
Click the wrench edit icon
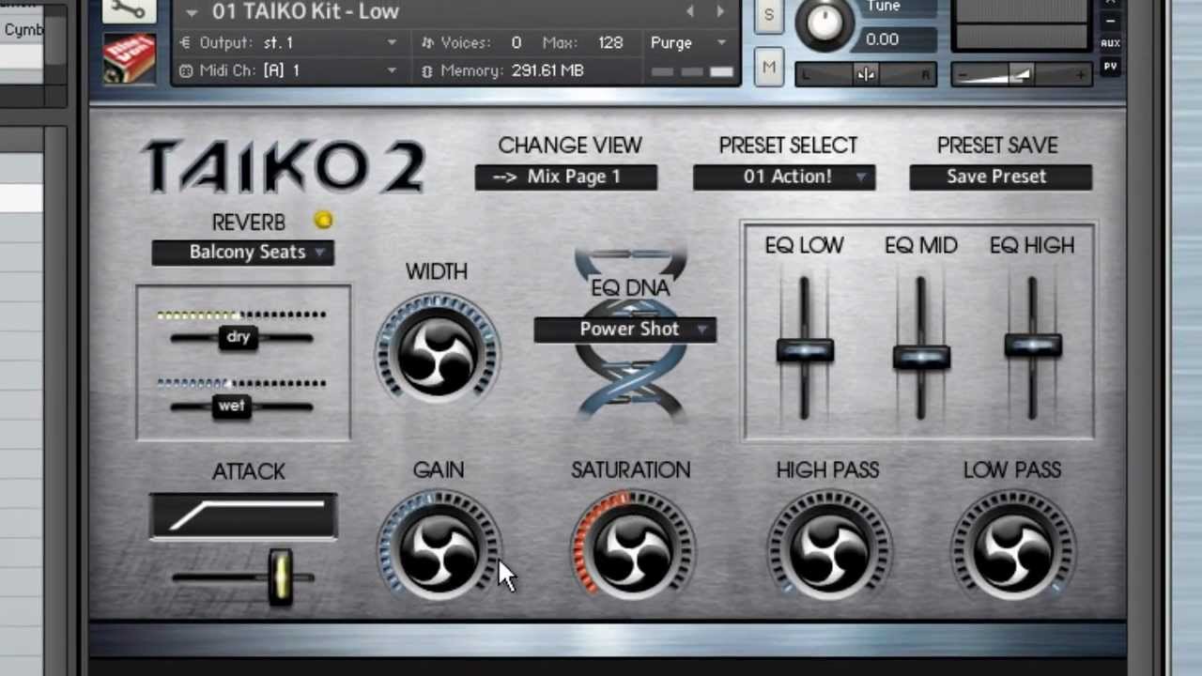click(130, 9)
